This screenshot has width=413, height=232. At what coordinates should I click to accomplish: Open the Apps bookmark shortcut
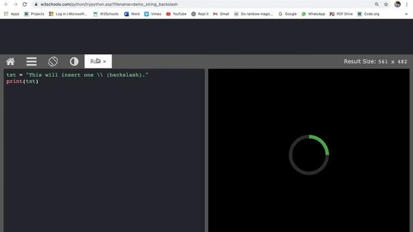(12, 14)
